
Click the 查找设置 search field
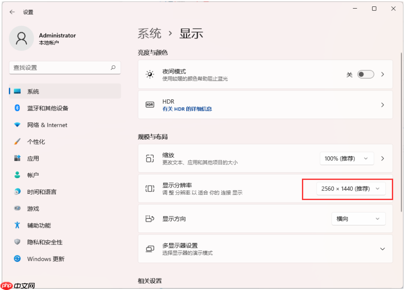coord(64,68)
